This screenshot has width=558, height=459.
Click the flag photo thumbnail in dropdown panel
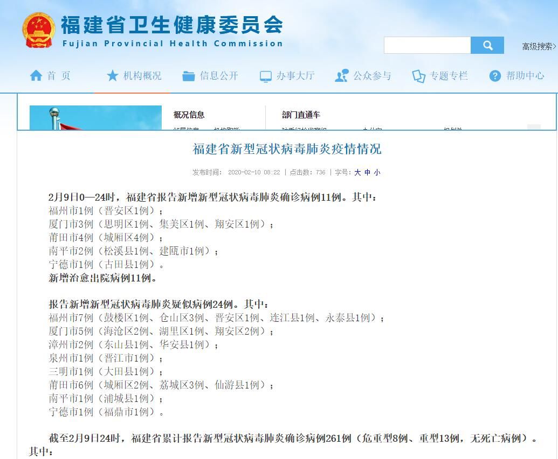click(95, 118)
